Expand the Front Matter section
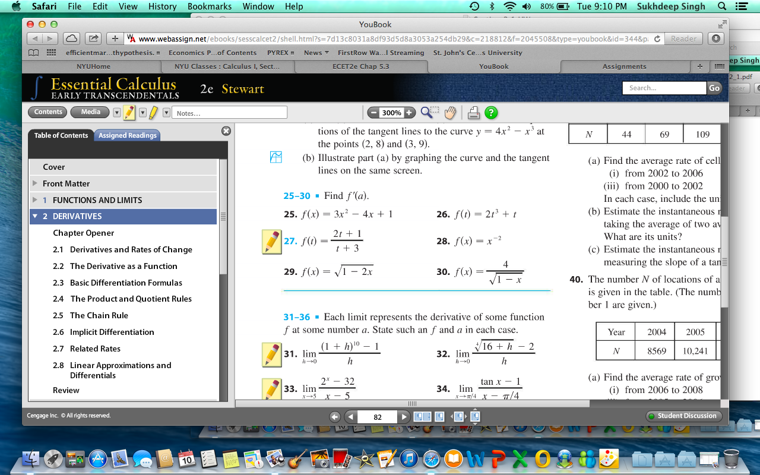 [35, 183]
